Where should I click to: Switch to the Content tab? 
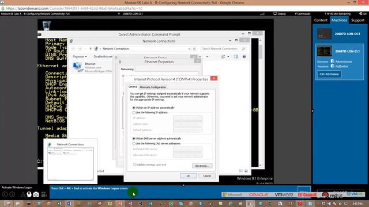[321, 20]
